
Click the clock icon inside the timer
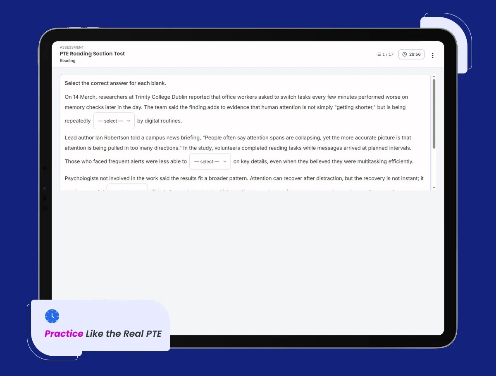point(405,54)
